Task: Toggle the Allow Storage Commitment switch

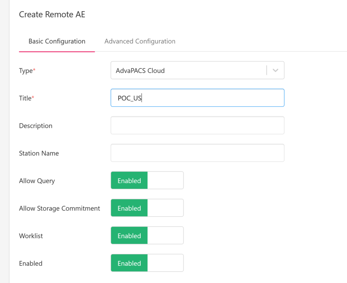Action: coord(147,208)
